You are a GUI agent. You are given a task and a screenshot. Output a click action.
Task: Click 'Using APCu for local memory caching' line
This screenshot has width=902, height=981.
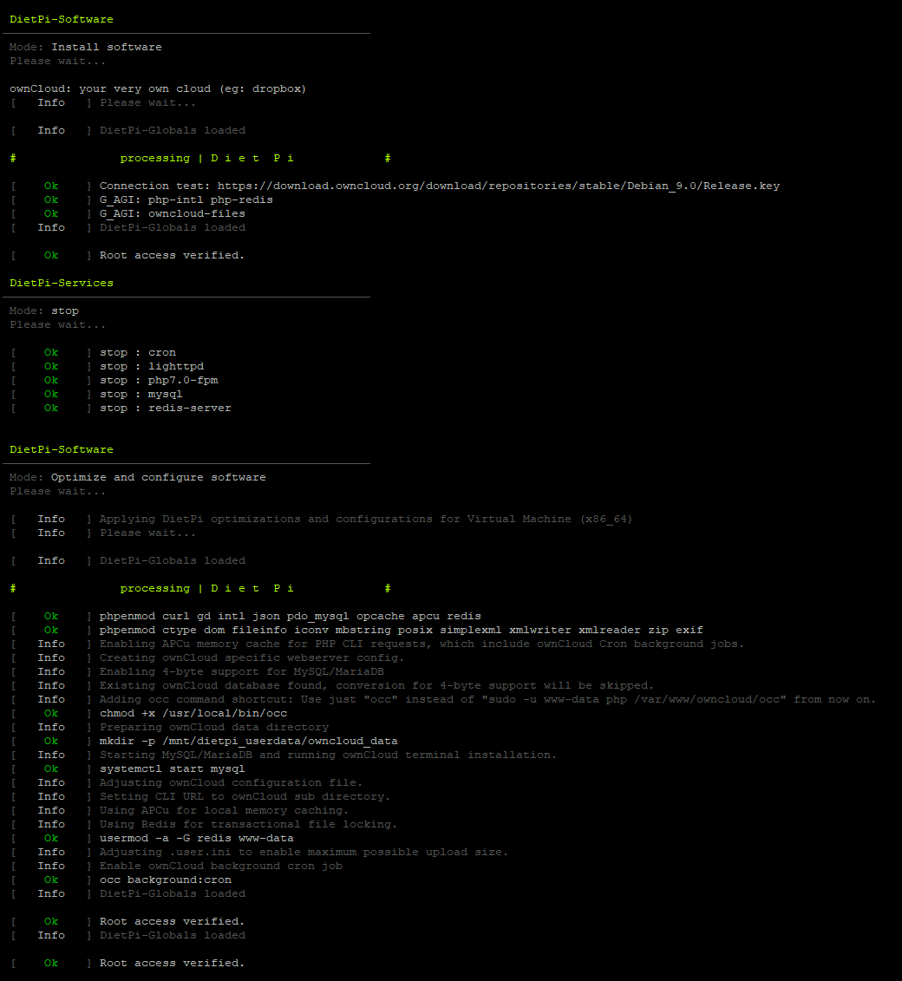(225, 811)
